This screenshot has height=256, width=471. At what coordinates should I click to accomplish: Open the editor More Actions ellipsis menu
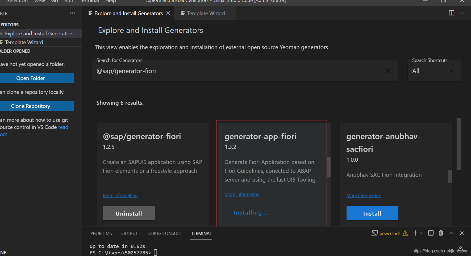(462, 13)
